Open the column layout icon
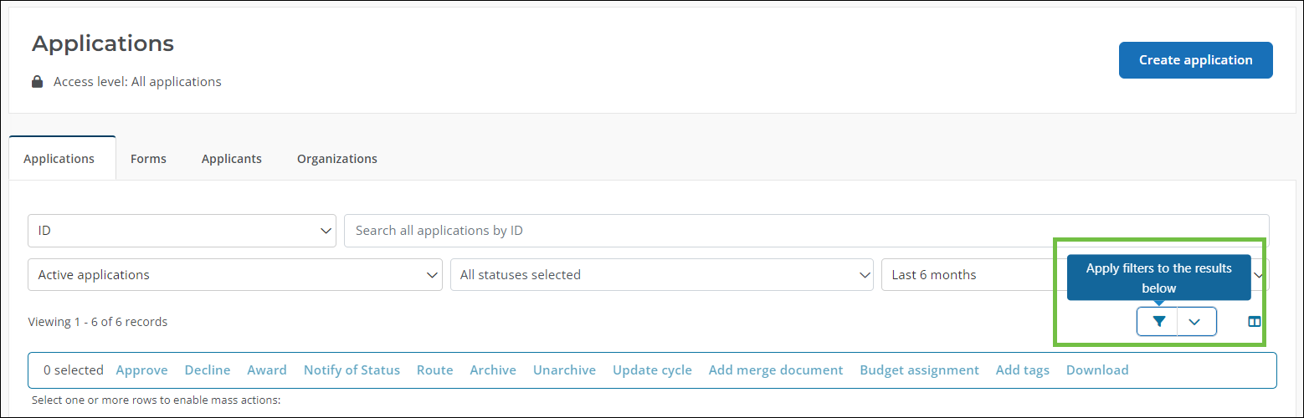 pos(1254,322)
